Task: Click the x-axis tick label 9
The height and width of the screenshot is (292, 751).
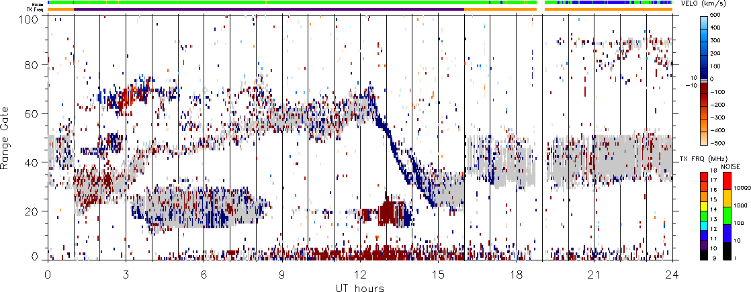Action: click(282, 275)
